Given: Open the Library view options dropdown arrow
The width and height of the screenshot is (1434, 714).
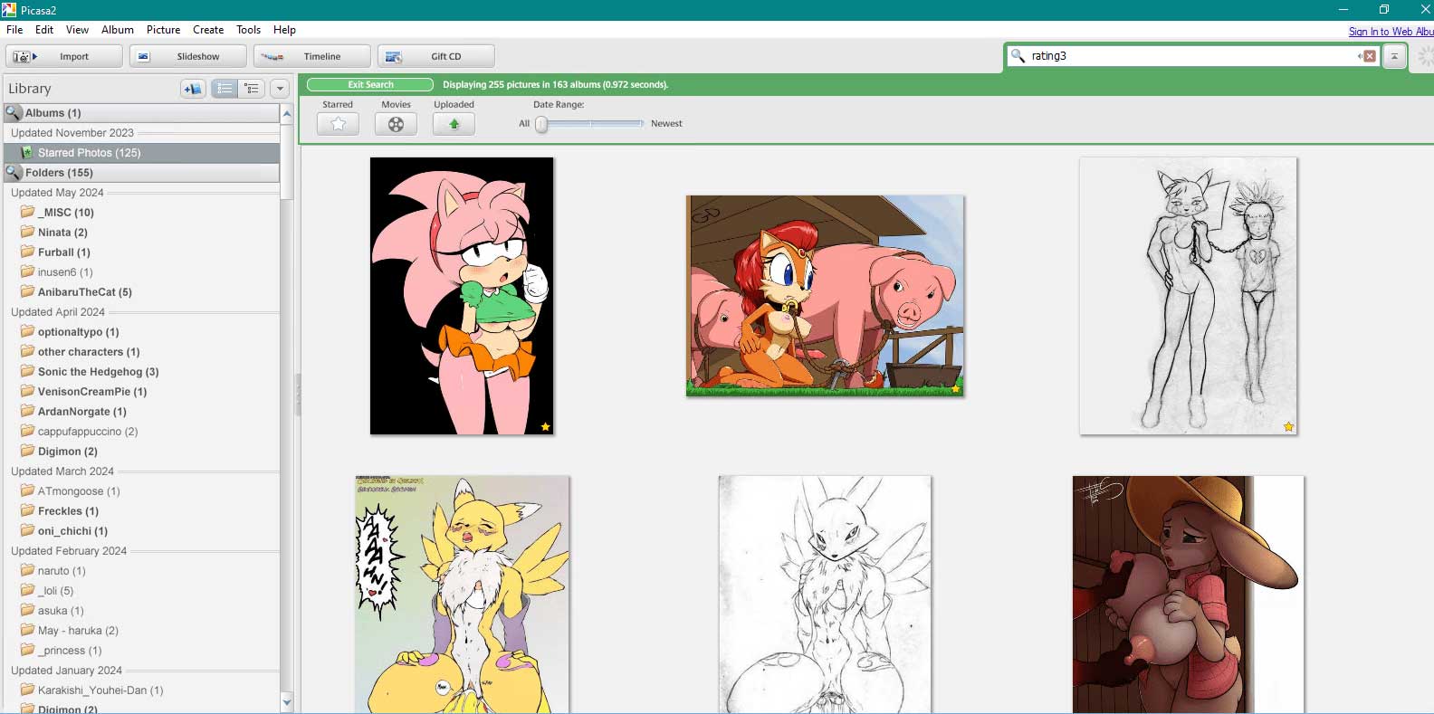Looking at the screenshot, I should [280, 89].
